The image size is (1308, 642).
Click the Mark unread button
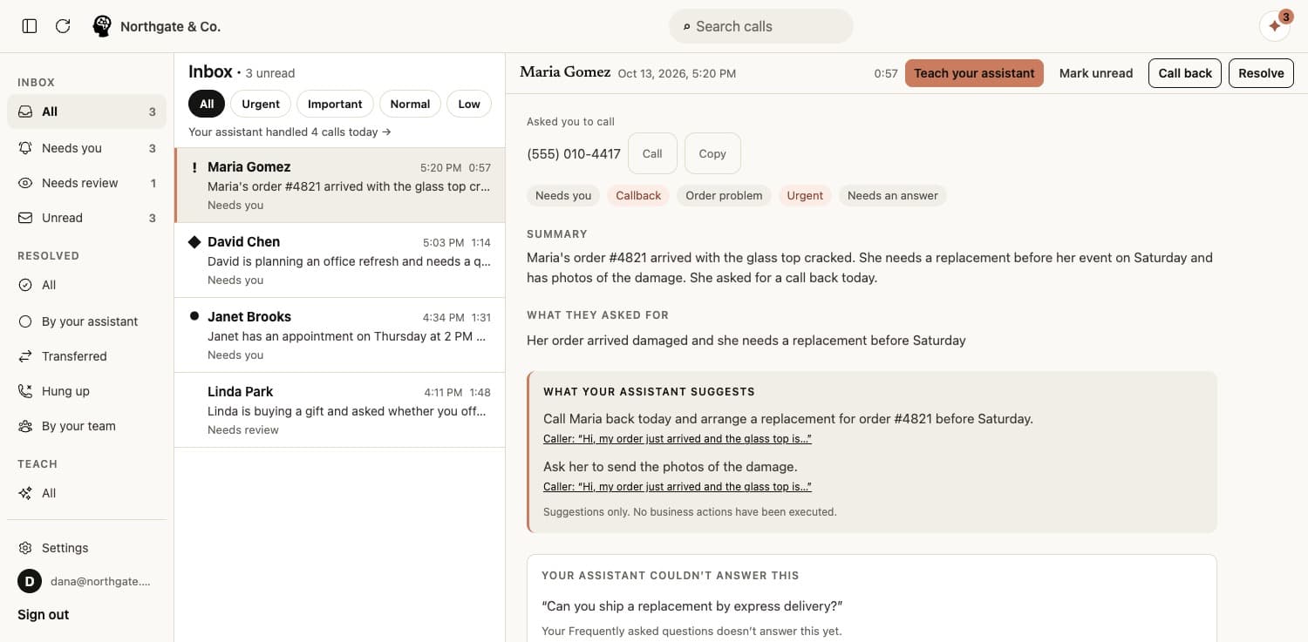[x=1096, y=73]
